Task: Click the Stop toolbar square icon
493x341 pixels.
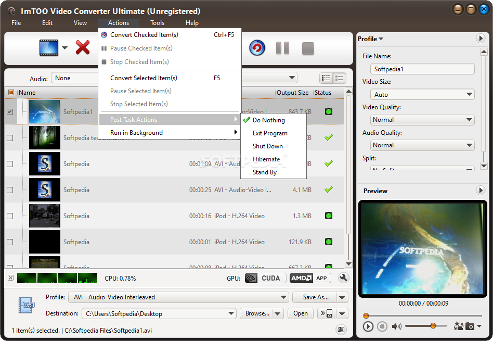Action: click(308, 48)
